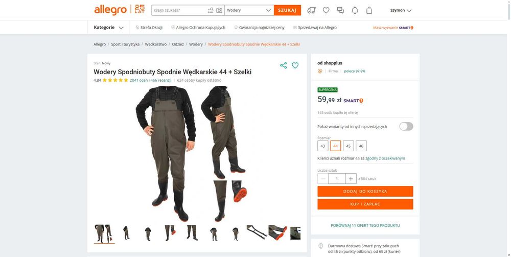Click the czego szukasz search field

[x=179, y=10]
